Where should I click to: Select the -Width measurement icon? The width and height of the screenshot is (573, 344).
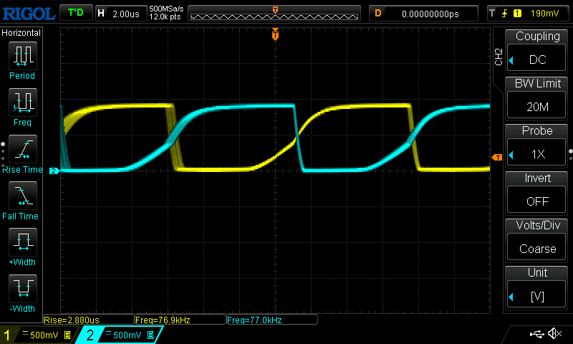click(x=22, y=290)
